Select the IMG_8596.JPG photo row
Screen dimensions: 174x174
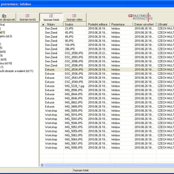[x=107, y=90]
